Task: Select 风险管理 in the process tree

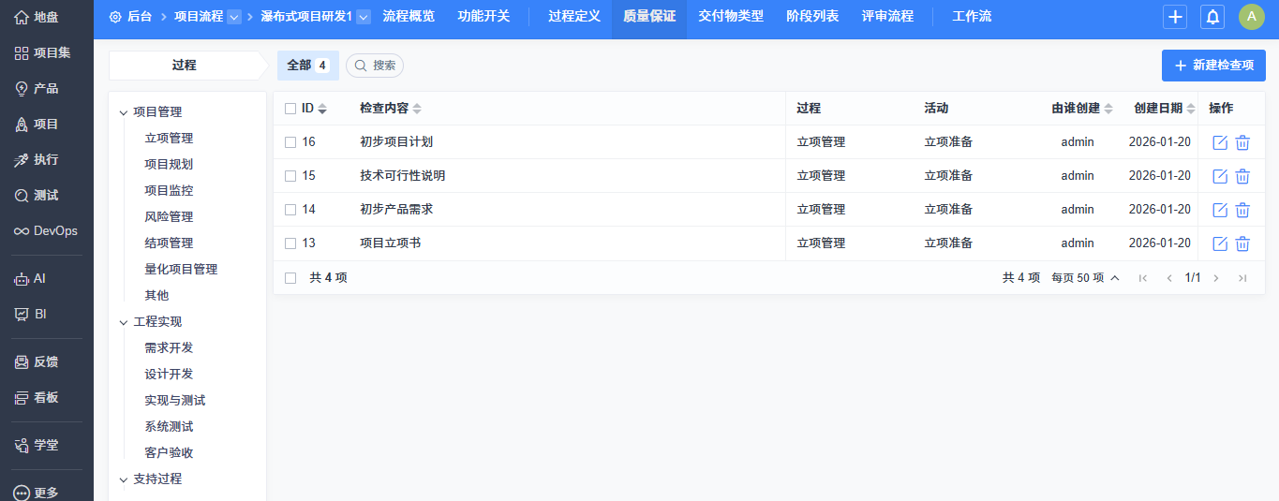Action: tap(169, 216)
